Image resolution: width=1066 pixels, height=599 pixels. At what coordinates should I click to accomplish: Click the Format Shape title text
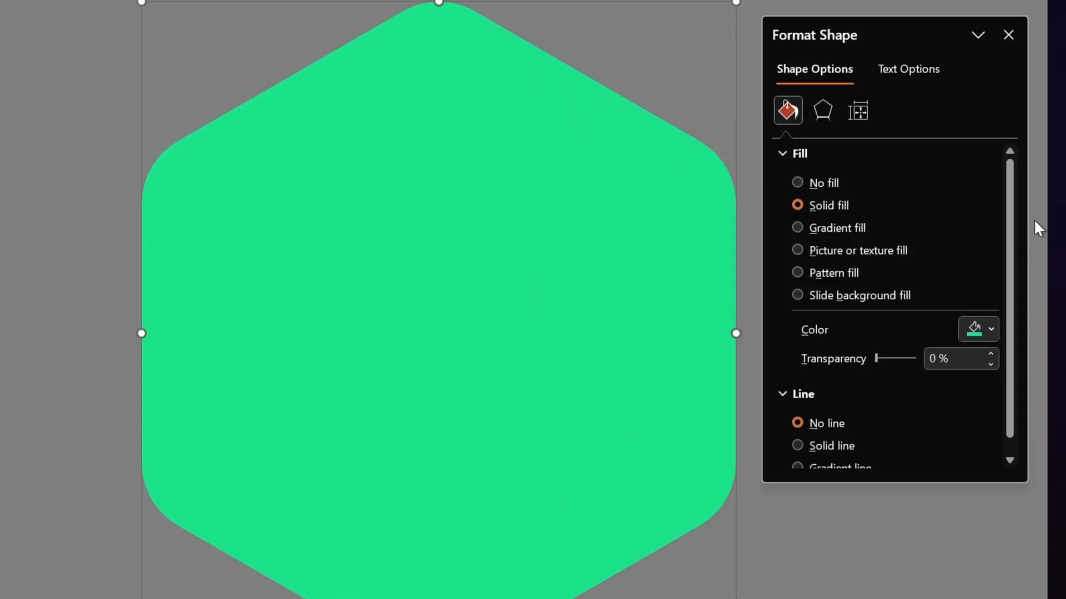(814, 35)
